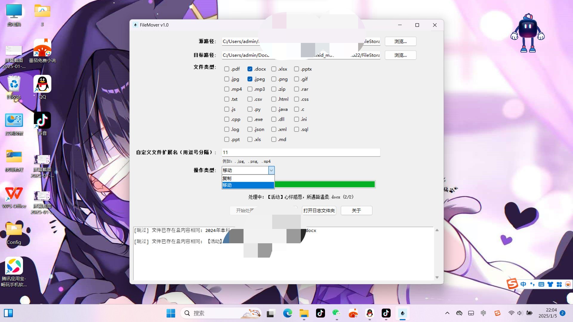
Task: Check the .exe file type box
Action: 250,119
